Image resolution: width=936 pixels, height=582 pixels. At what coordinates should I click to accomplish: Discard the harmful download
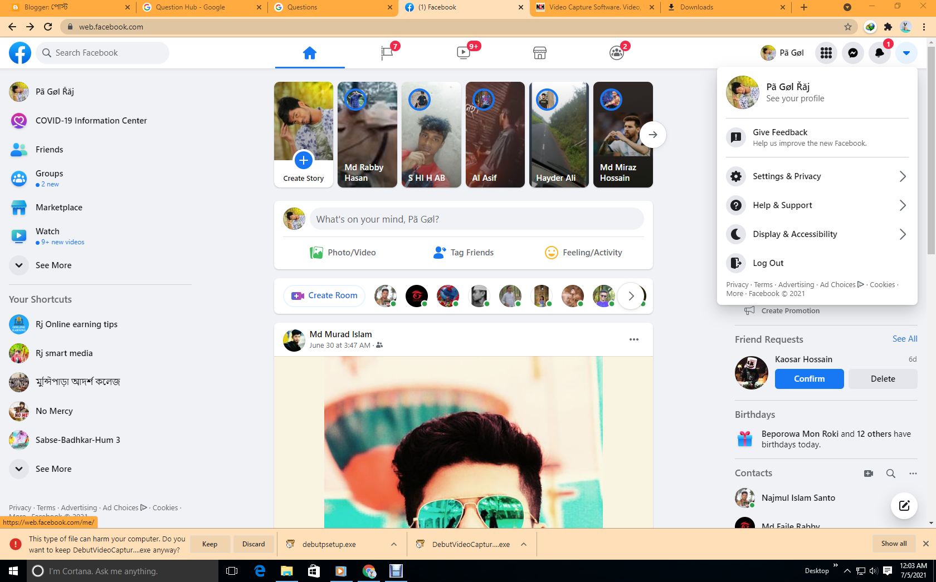[253, 544]
